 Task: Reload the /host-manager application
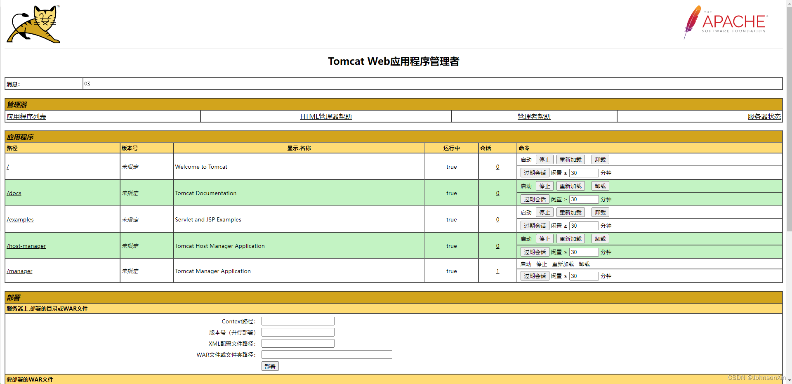pyautogui.click(x=570, y=239)
